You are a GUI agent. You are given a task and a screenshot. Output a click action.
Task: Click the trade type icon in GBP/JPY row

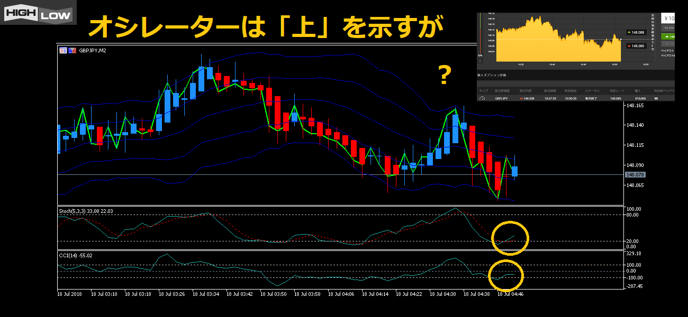[482, 98]
